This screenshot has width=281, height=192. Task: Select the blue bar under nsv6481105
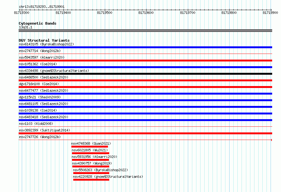pos(145,107)
